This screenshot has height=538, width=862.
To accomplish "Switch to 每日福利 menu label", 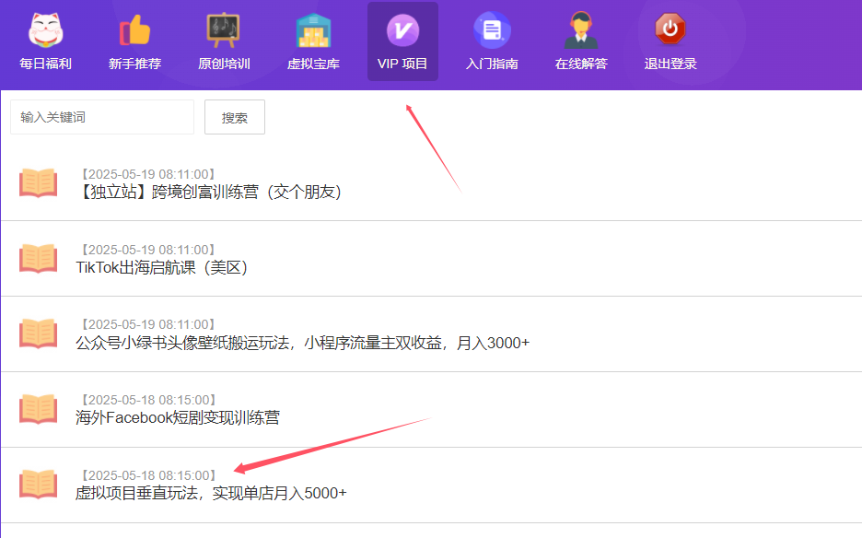I will [x=46, y=64].
